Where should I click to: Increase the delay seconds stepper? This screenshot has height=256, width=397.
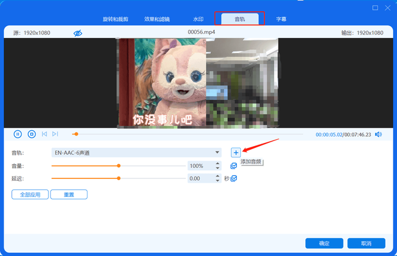[218, 176]
